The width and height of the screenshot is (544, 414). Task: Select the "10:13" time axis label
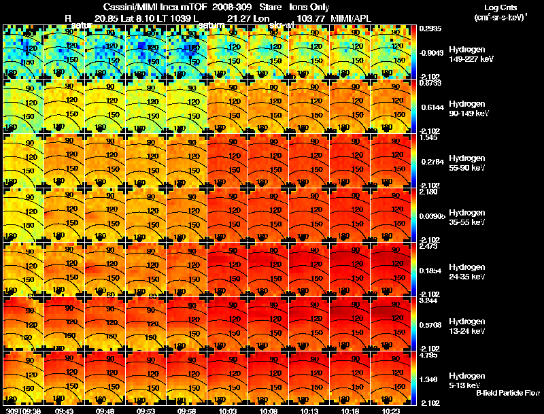coord(309,411)
